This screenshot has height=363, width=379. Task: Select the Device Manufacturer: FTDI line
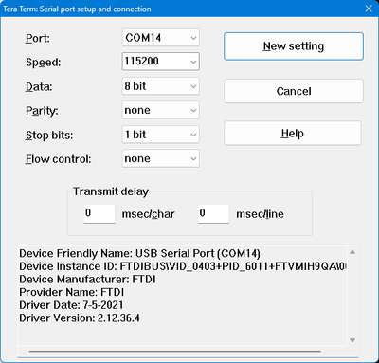tap(87, 280)
